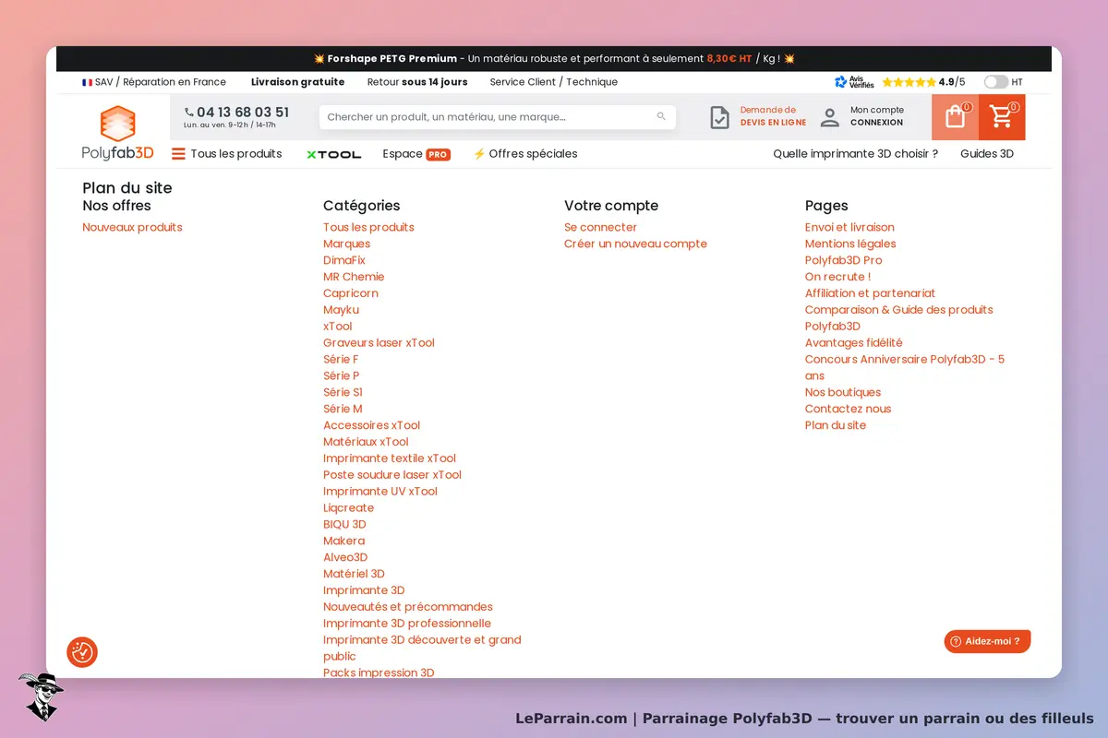The width and height of the screenshot is (1108, 738).
Task: Click Demande de devis en ligne
Action: click(773, 116)
